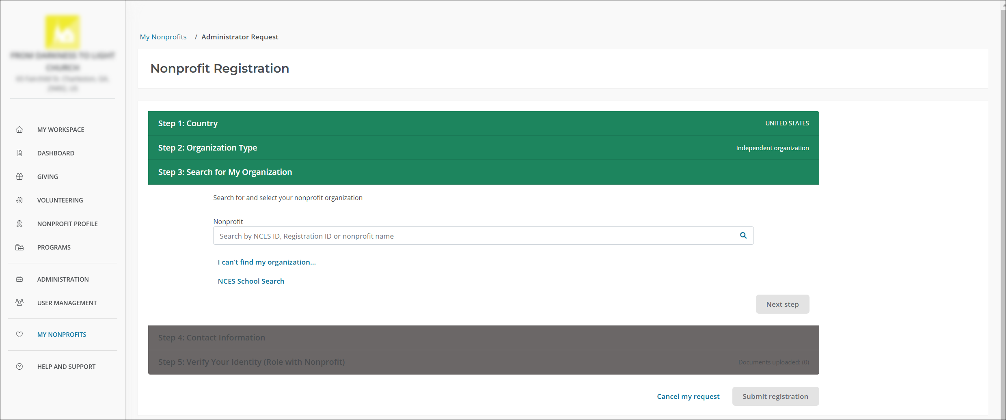Focus the Nonprofit search input field
Viewport: 1006px width, 420px height.
(475, 236)
